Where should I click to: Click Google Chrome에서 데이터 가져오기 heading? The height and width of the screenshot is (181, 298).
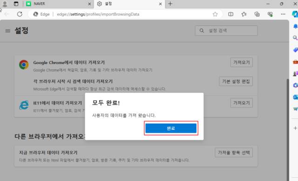point(69,63)
